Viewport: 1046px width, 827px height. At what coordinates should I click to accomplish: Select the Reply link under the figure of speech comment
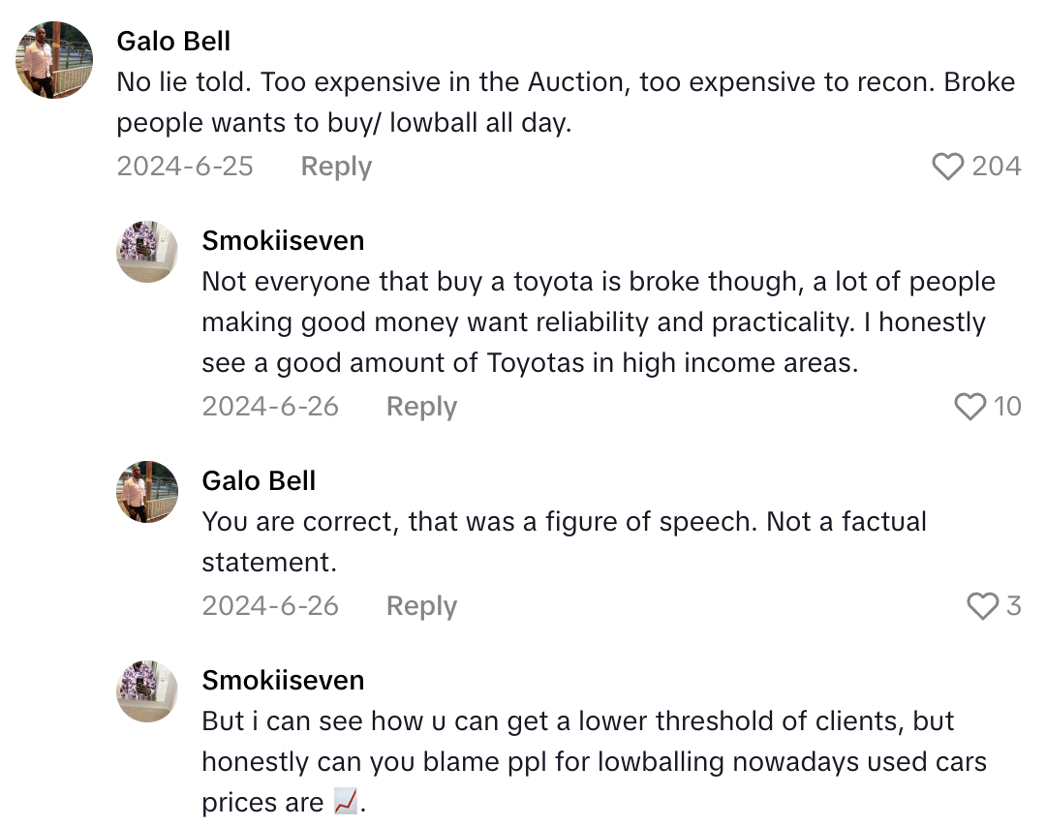(421, 605)
